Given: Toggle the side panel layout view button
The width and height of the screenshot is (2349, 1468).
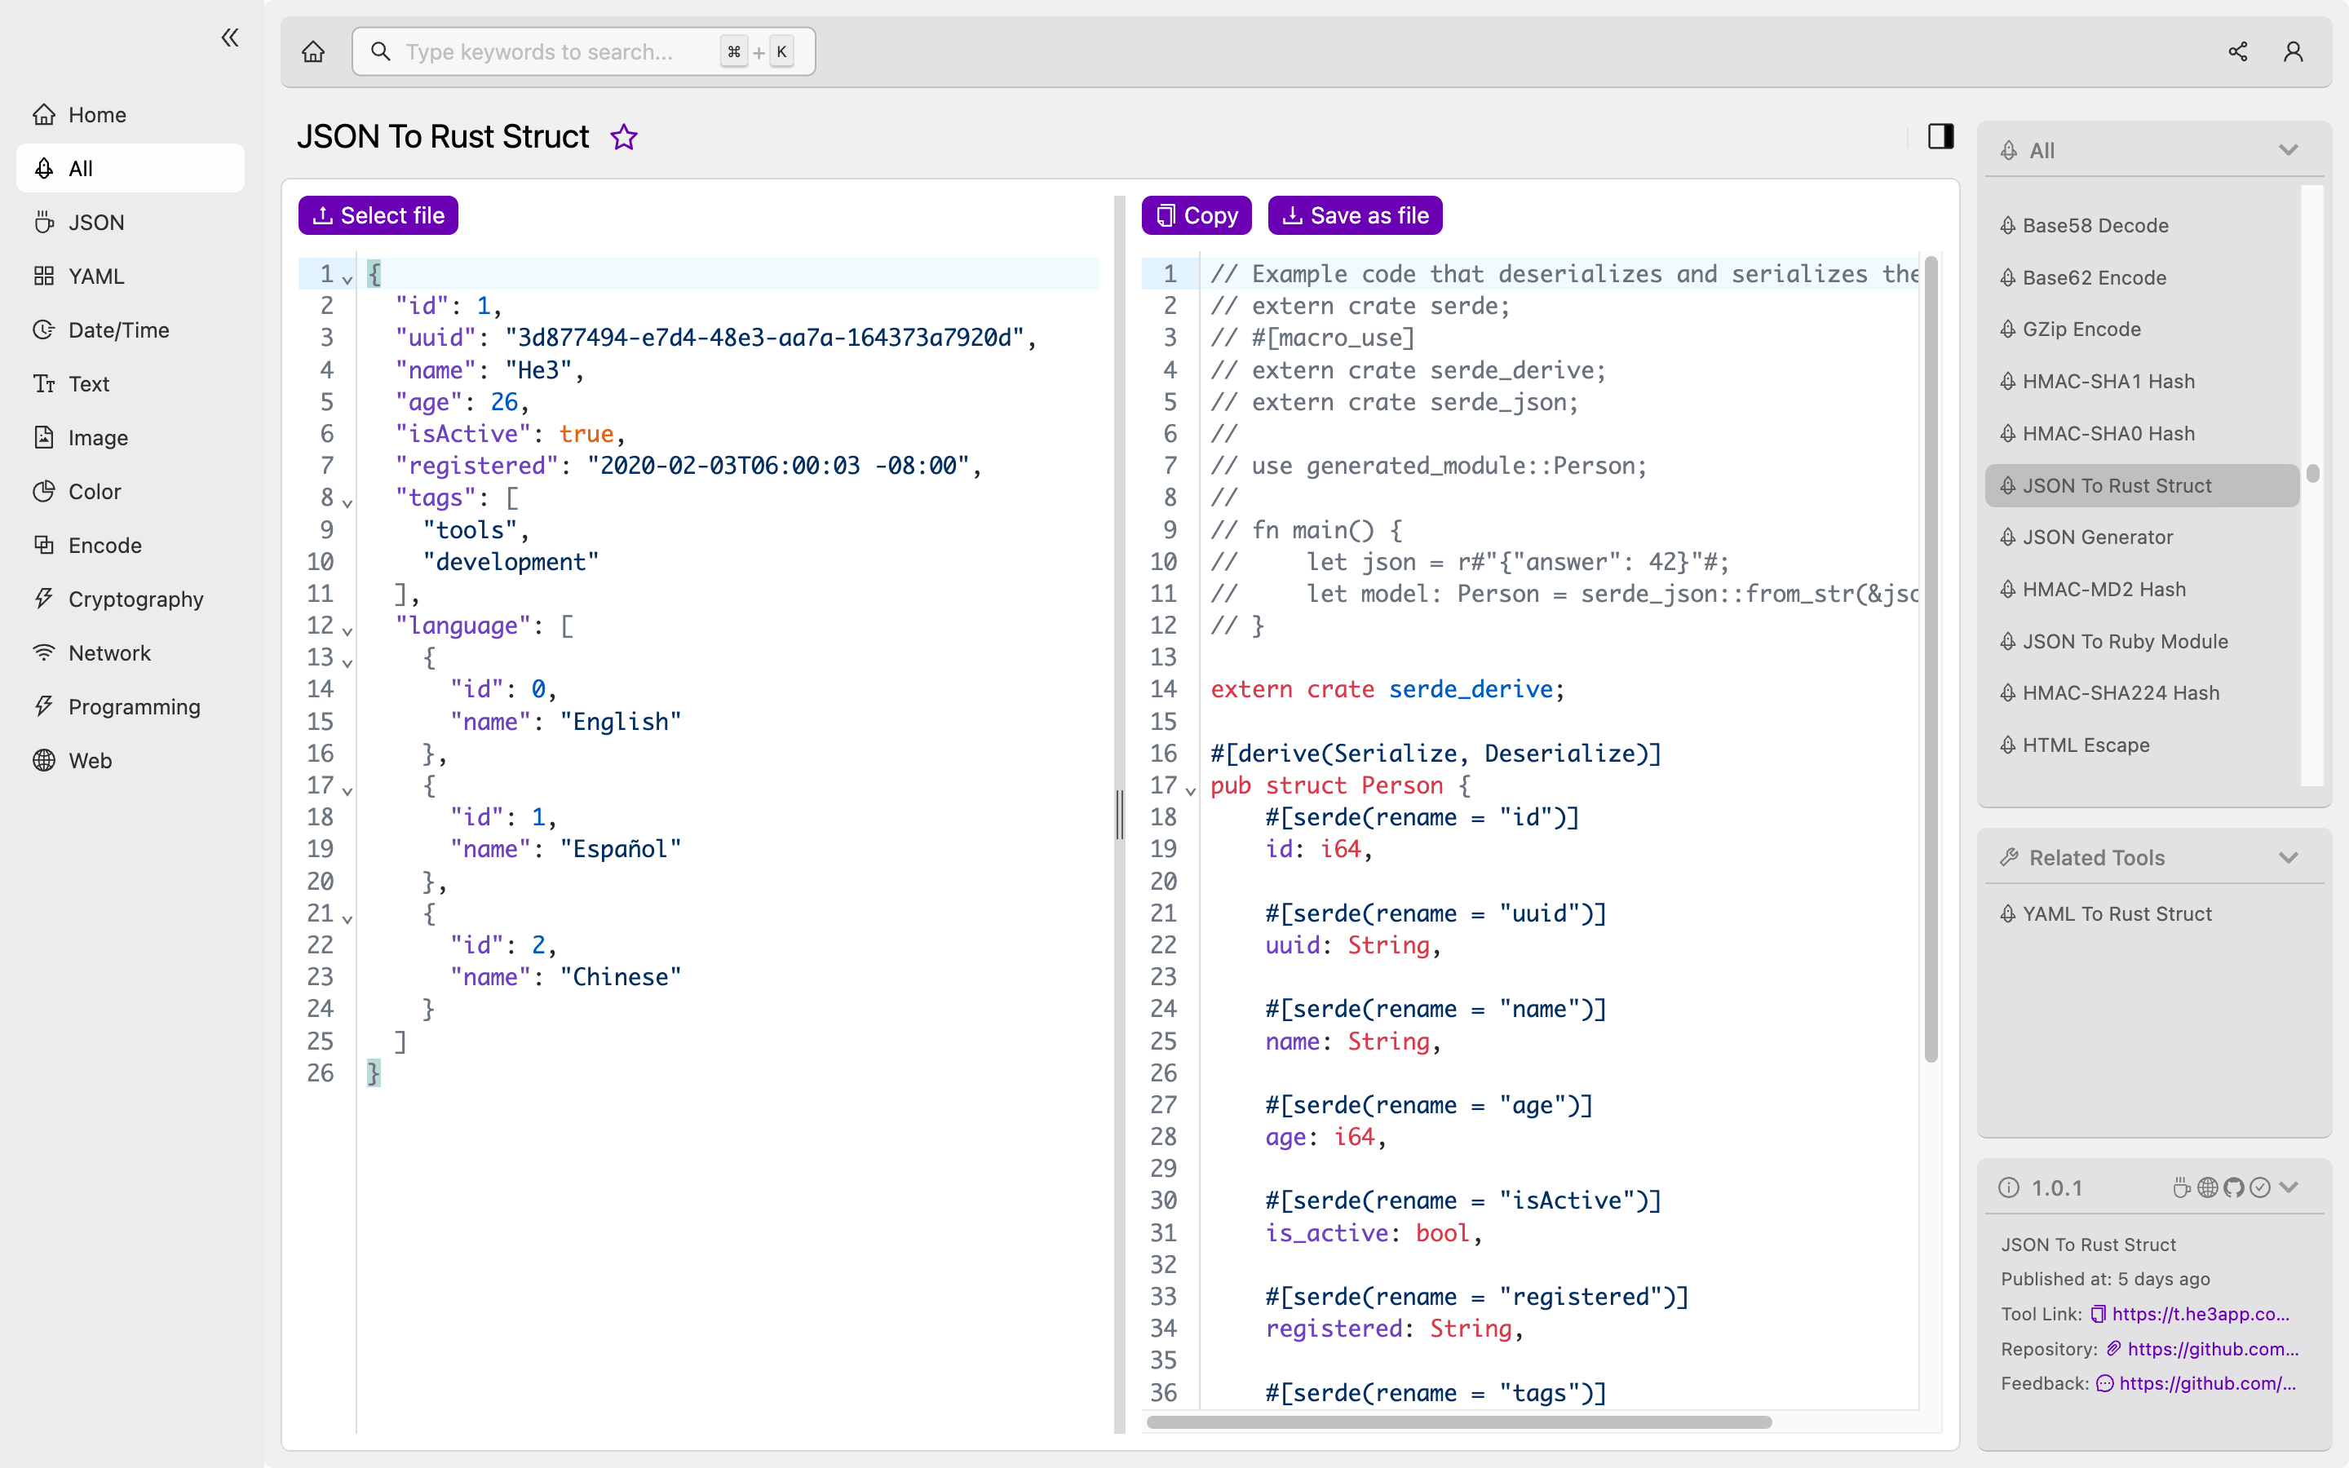Looking at the screenshot, I should [x=1941, y=135].
